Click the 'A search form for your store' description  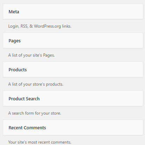pos(35,113)
